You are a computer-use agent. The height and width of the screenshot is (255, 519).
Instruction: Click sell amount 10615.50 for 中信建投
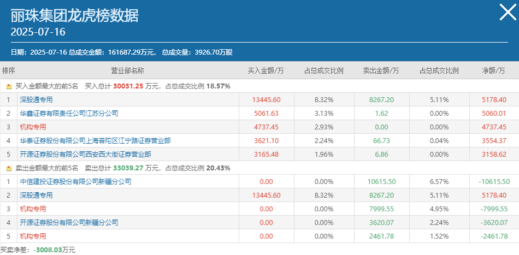click(x=381, y=182)
